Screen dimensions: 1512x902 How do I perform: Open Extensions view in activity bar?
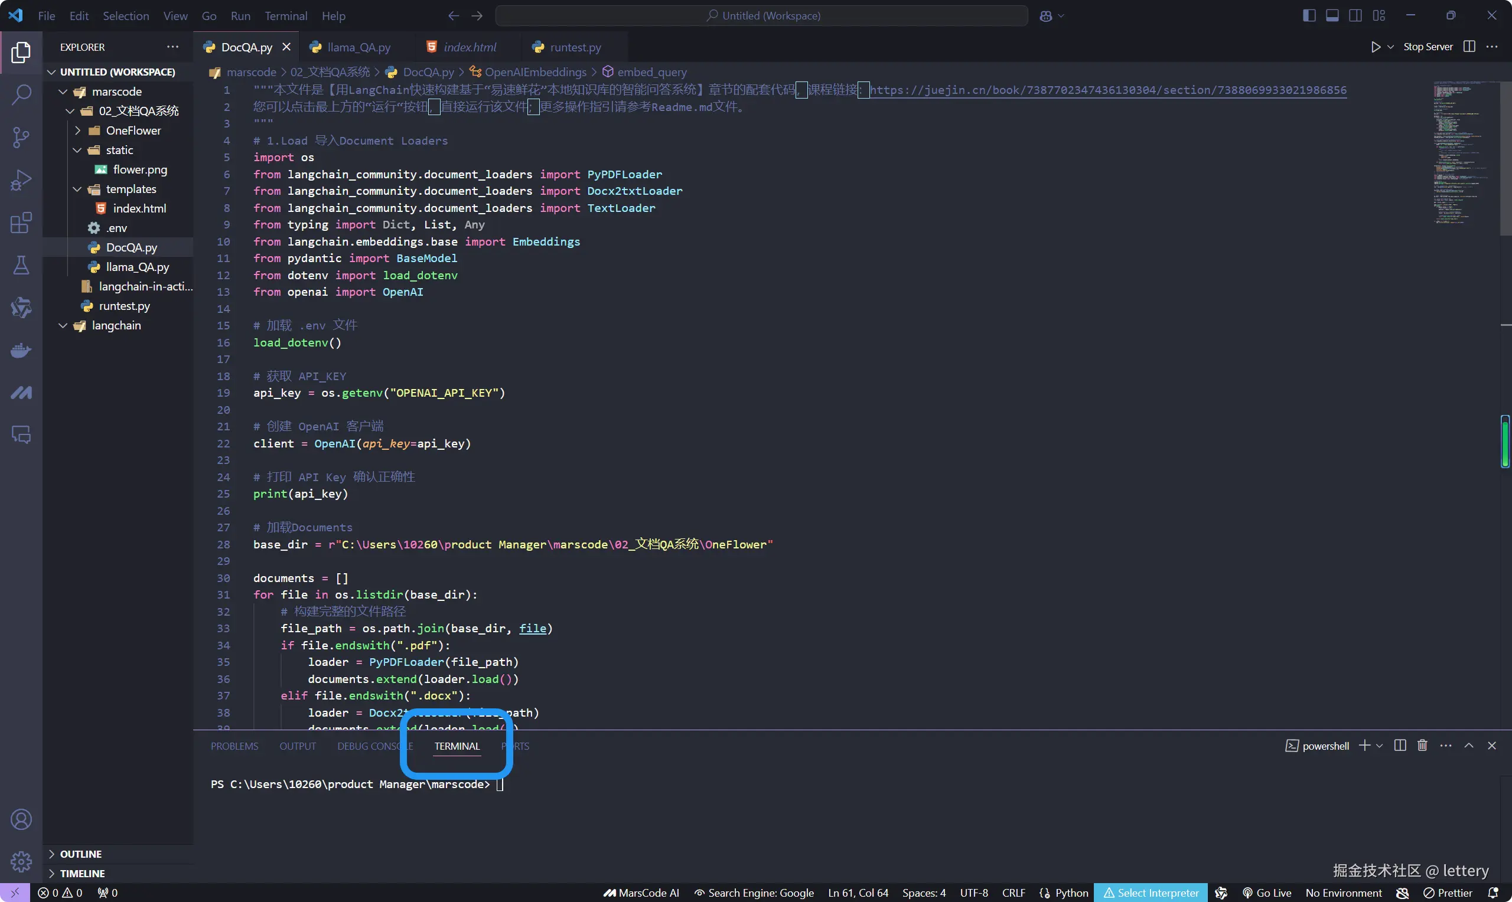[21, 223]
